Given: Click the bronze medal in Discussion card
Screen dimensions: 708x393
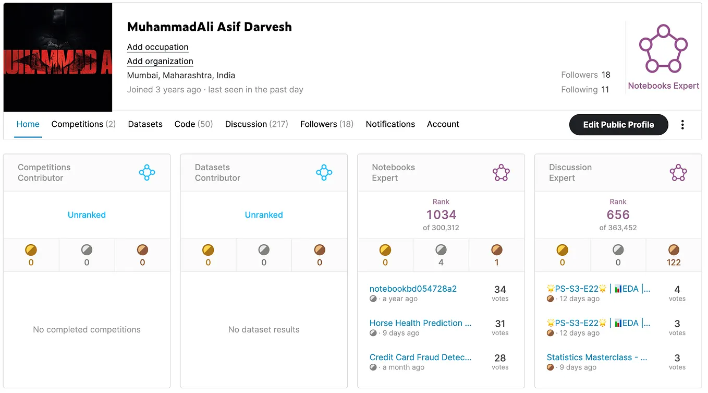Looking at the screenshot, I should pyautogui.click(x=674, y=251).
